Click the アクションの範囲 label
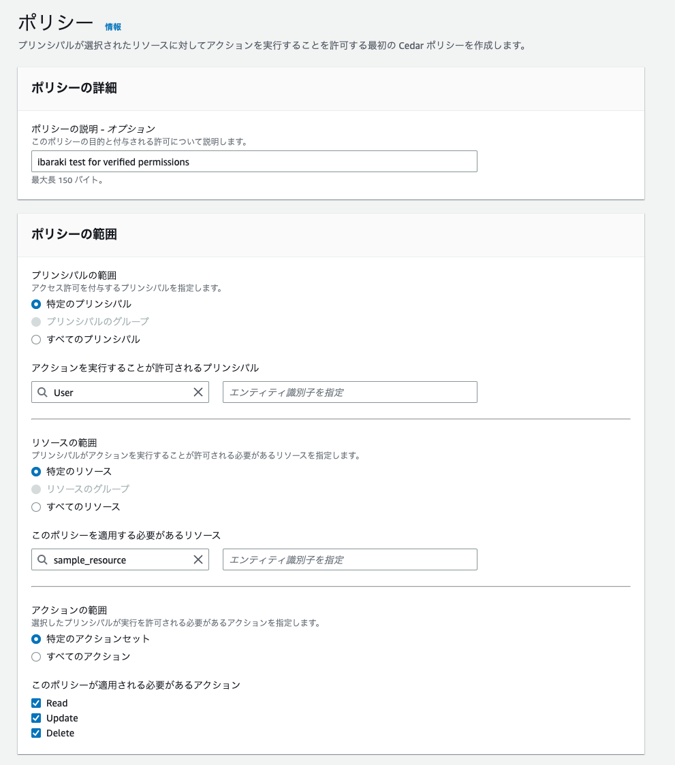This screenshot has height=765, width=675. 69,610
